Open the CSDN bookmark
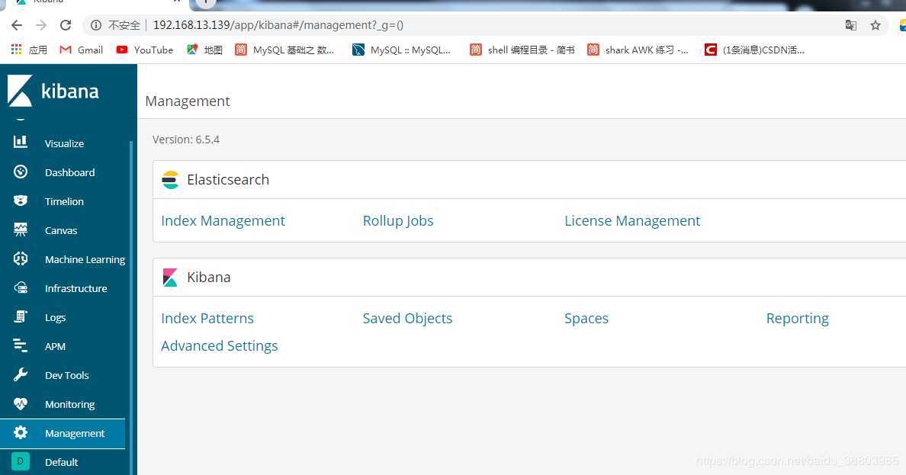Screen dimensions: 906x475 (754, 50)
